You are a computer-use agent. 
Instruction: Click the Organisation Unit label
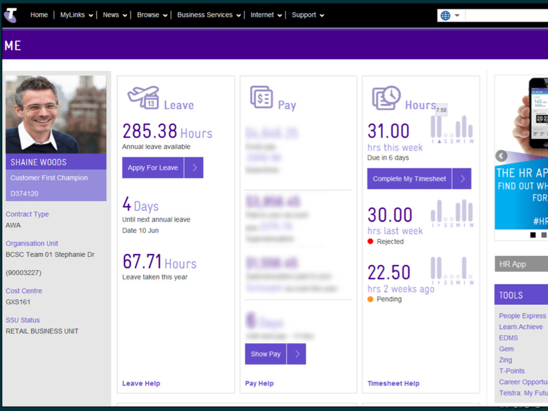click(x=32, y=243)
